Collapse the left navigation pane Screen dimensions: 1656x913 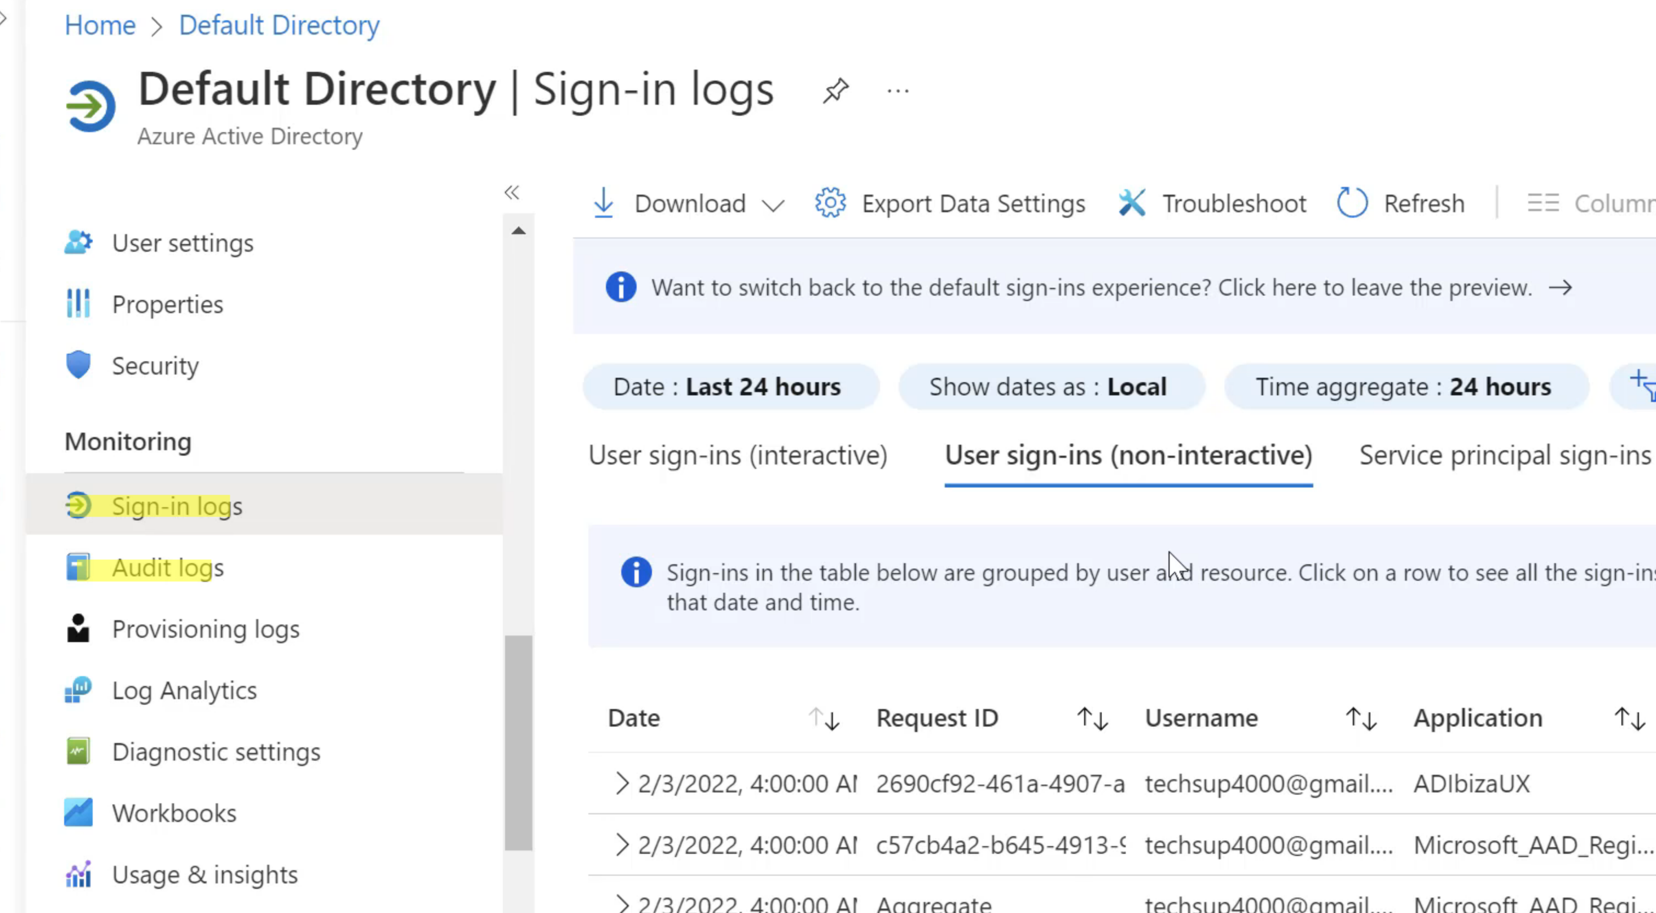click(512, 192)
